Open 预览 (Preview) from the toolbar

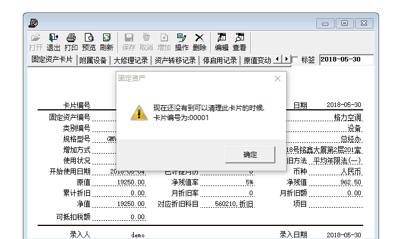pos(89,42)
